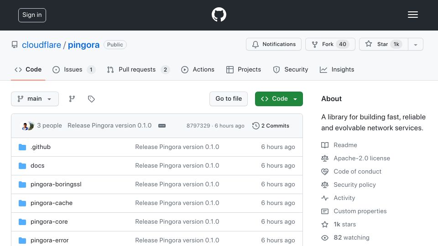Screen dimensions: 438x246
Task: Open commit message in the docs row
Action: click(x=177, y=166)
